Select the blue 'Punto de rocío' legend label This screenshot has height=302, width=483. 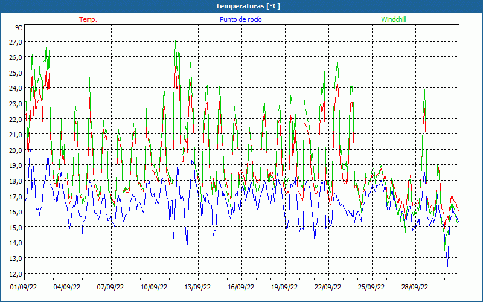240,19
